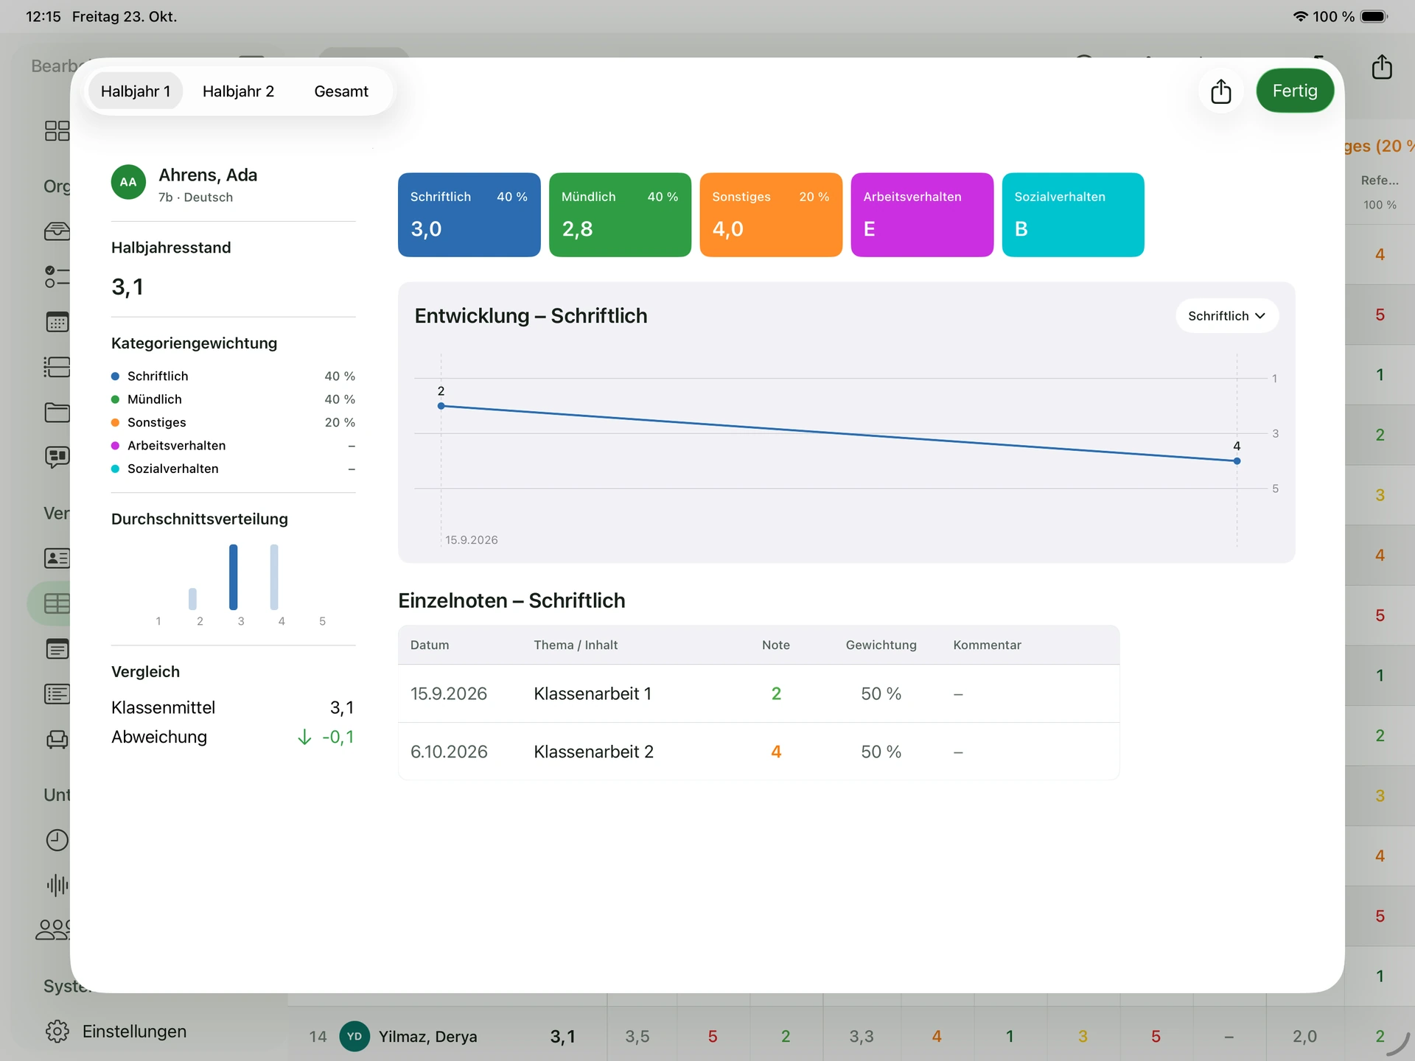Click the Sonstiges 20 % weighting row

click(x=233, y=423)
